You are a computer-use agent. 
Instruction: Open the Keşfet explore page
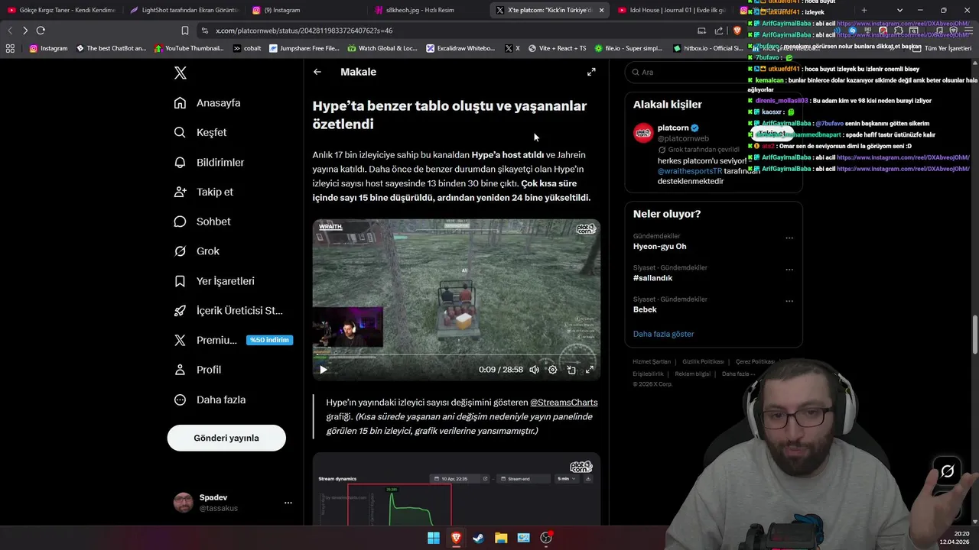point(200,132)
